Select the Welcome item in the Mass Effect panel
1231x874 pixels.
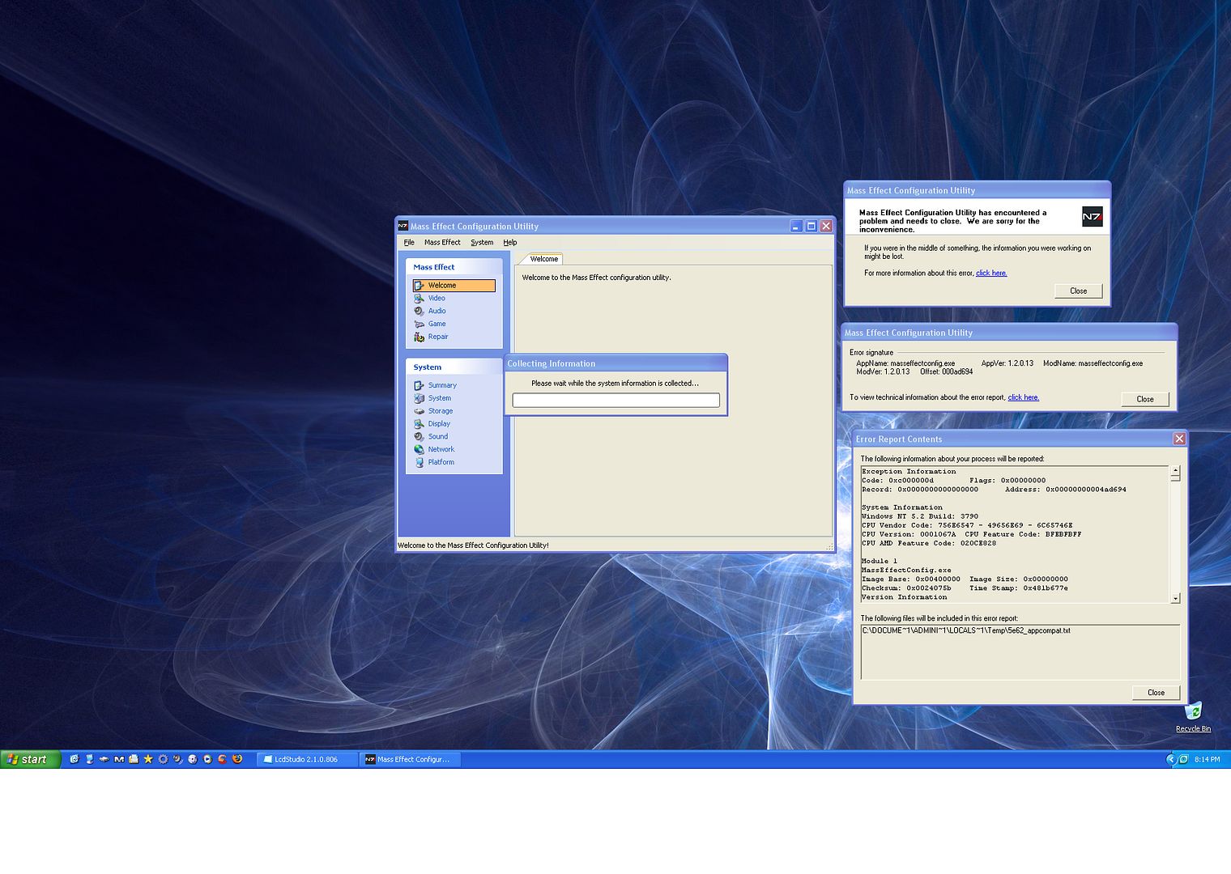(x=454, y=285)
